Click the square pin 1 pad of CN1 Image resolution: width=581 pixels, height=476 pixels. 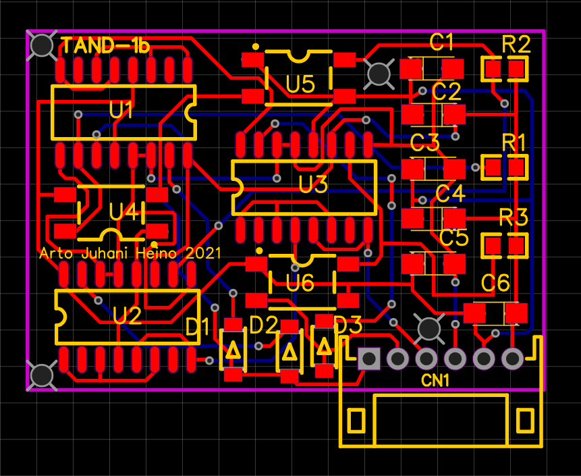[368, 359]
